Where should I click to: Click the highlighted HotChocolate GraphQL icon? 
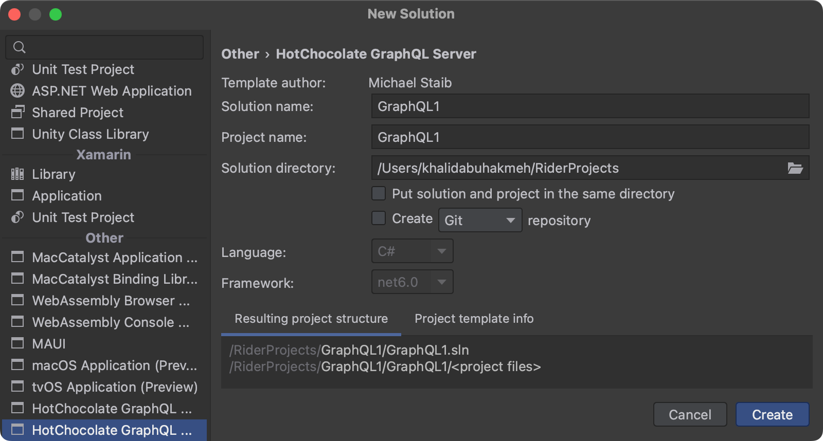(17, 430)
